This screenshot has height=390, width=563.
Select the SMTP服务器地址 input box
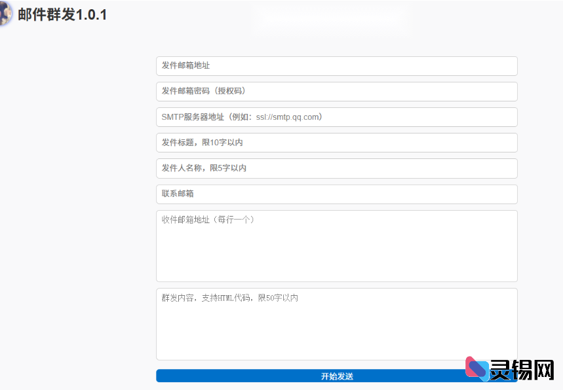336,117
